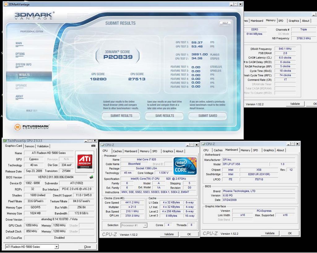Select About tab in CPU-Z Mainboard window
Image resolution: width=317 pixels, height=253 pixels.
click(x=280, y=150)
